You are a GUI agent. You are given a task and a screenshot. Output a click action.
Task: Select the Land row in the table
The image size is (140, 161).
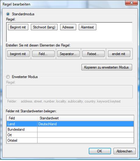click(70, 124)
